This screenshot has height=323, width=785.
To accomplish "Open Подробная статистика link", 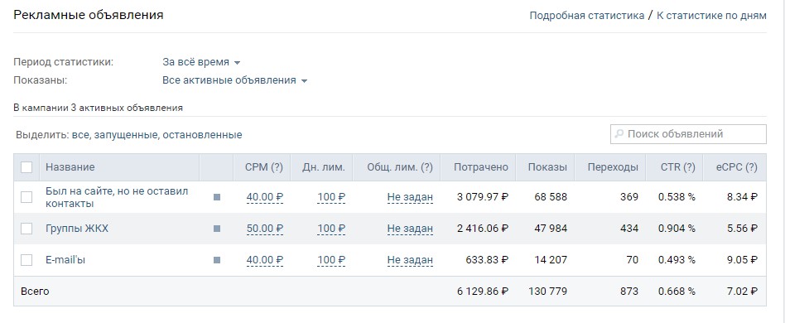I will click(x=587, y=16).
